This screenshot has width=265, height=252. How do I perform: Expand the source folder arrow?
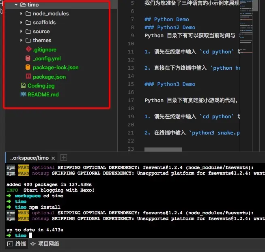(x=21, y=31)
